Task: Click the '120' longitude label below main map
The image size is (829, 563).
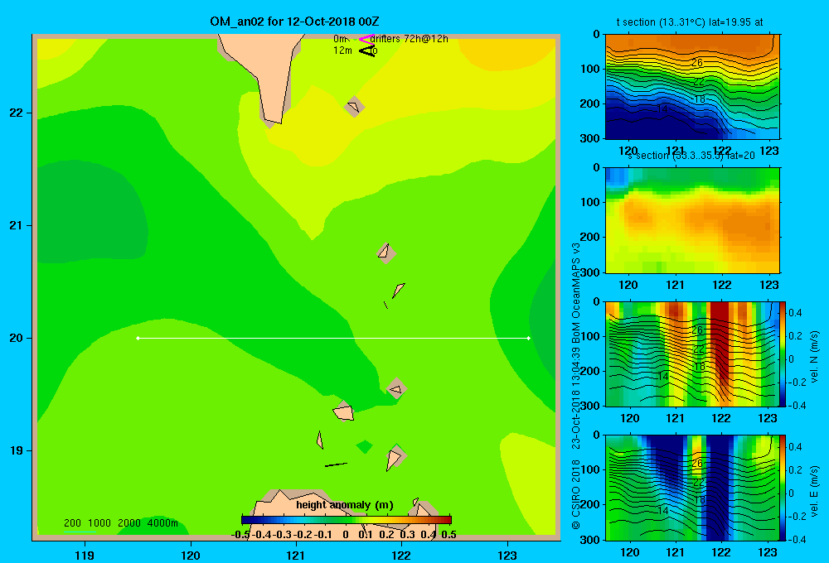Action: 191,555
